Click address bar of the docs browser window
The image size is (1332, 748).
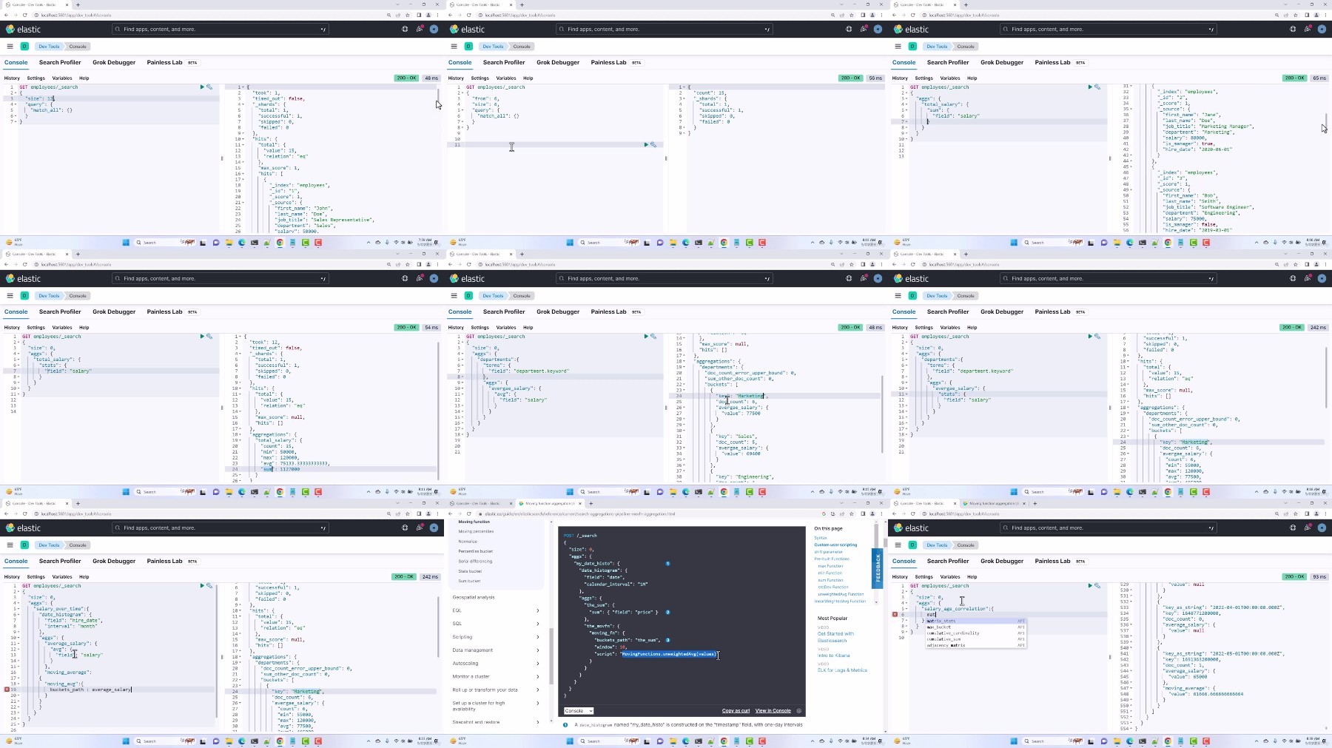point(647,513)
